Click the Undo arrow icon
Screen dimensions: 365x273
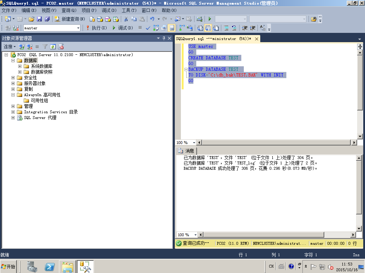click(152, 19)
